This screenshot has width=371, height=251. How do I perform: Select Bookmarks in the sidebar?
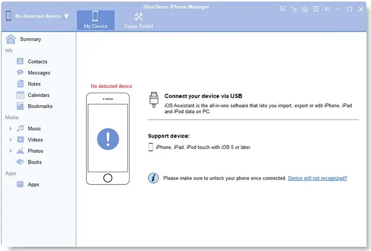coord(40,107)
